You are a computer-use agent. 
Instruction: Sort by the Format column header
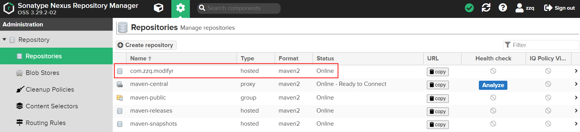[x=294, y=59]
